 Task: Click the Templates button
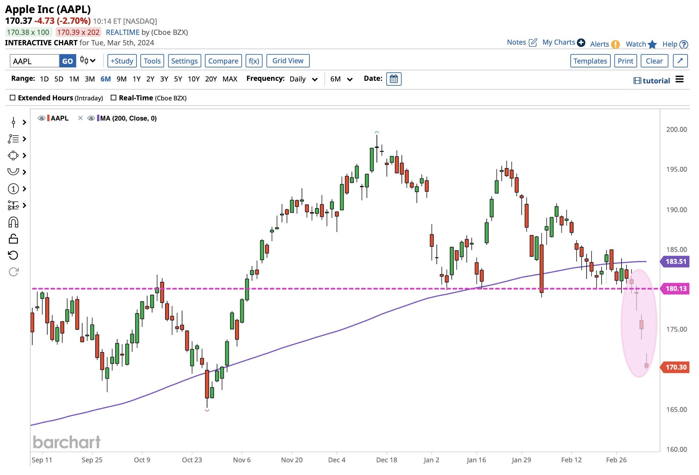pos(590,61)
